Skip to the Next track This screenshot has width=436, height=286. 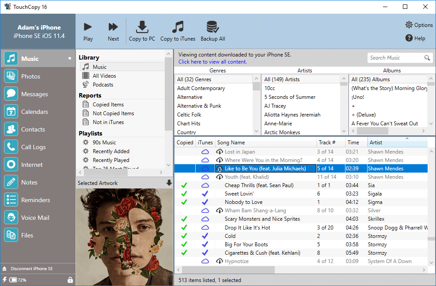(113, 32)
